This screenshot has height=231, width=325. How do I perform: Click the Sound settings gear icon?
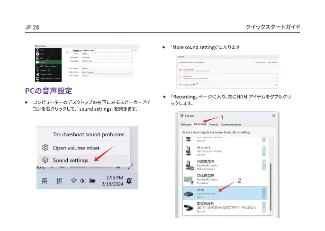coord(46,160)
